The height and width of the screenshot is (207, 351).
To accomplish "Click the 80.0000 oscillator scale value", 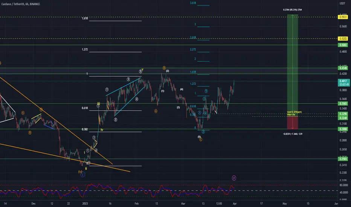I will coord(343,185).
